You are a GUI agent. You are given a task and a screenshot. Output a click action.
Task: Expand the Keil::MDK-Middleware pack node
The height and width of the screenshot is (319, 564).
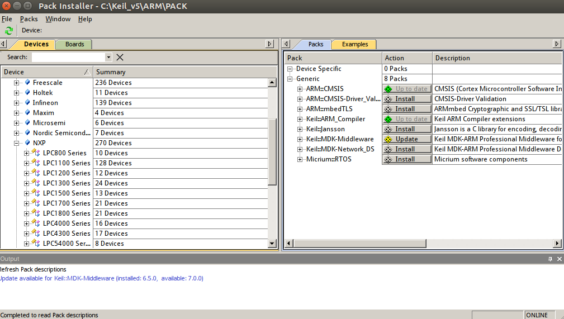[300, 139]
